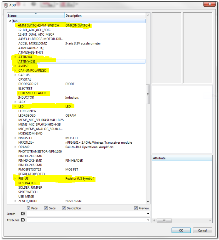Select USB_MINIB component
219x240 pixels.
pos(26,196)
